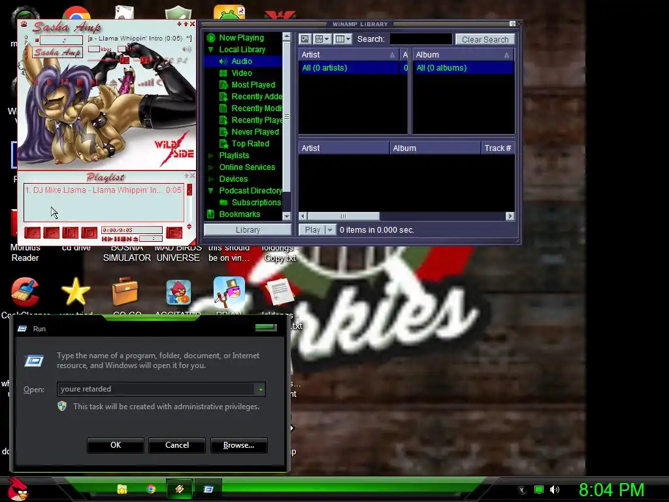Focus the Open text field in Run
The image size is (669, 502).
(x=157, y=390)
